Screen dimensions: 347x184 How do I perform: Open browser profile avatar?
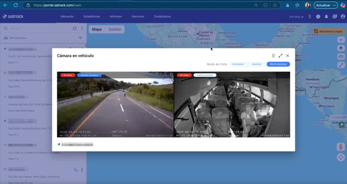click(308, 5)
